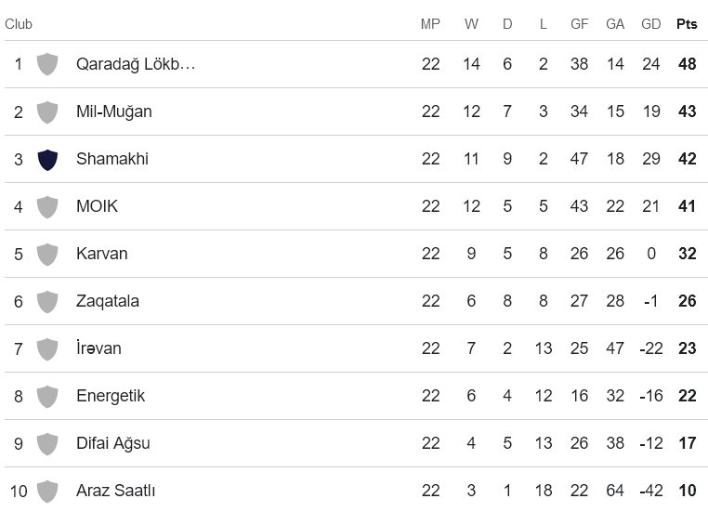Click the GD column header
The image size is (708, 525).
click(x=650, y=24)
